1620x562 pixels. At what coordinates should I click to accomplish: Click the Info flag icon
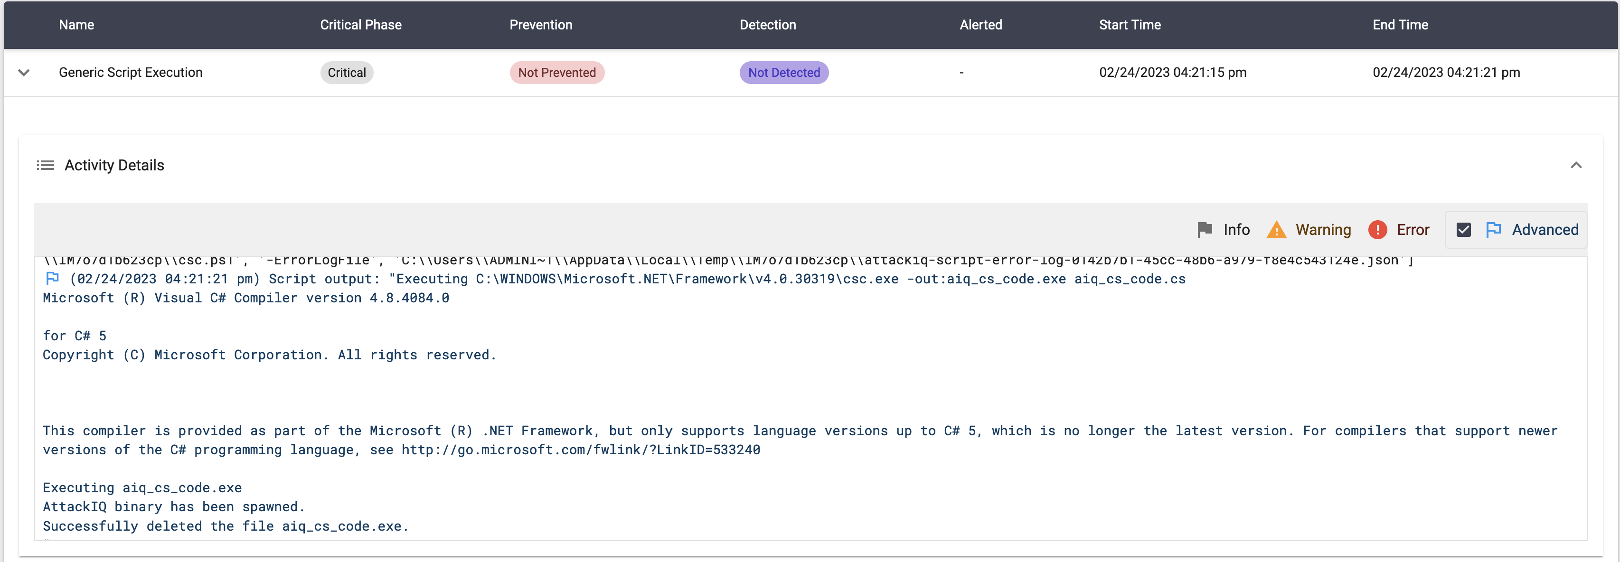click(x=1204, y=230)
